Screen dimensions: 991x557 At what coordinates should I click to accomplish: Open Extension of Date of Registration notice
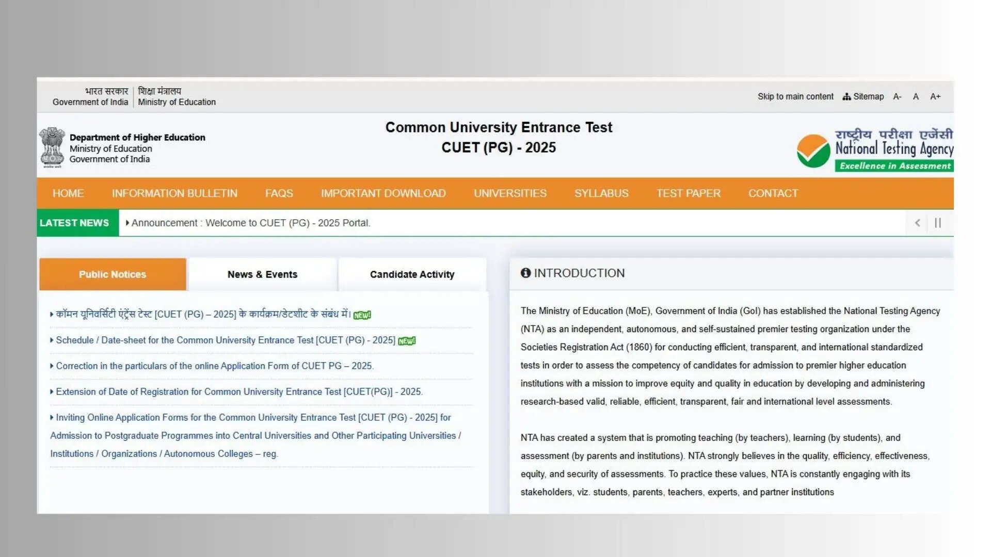[x=239, y=392]
